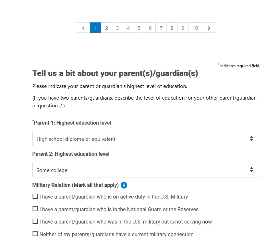This screenshot has height=242, width=278.
Task: Check National Guard or Reserves box
Action: coord(35,209)
